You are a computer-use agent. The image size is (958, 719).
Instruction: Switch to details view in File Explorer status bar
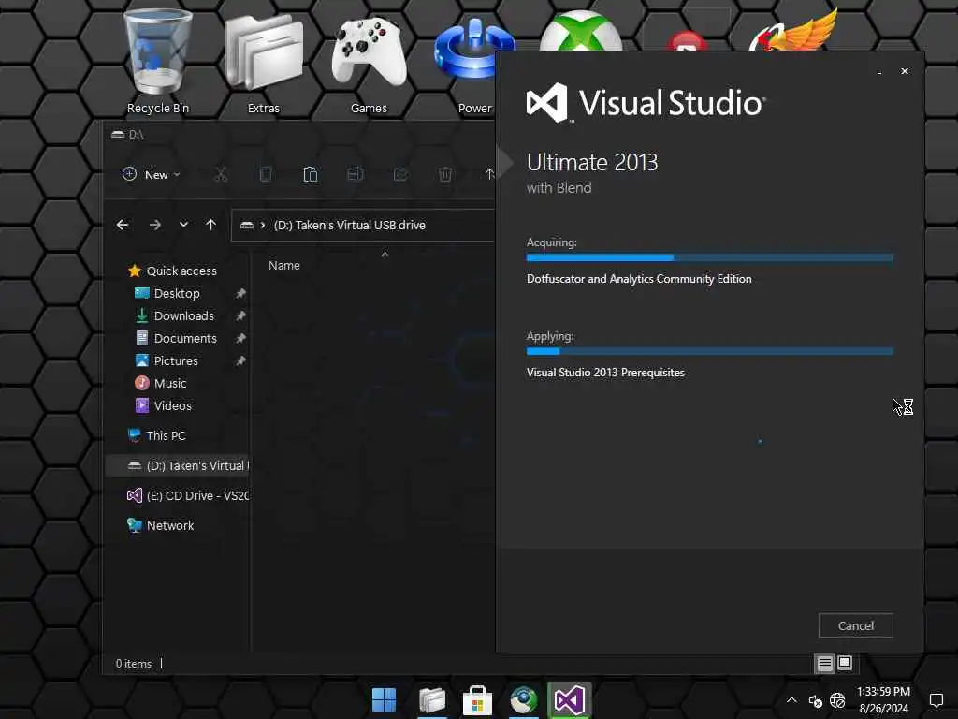(x=824, y=664)
